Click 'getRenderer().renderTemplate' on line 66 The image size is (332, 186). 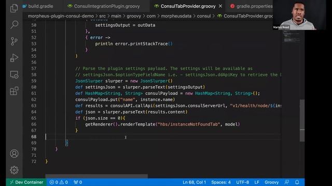120,125
